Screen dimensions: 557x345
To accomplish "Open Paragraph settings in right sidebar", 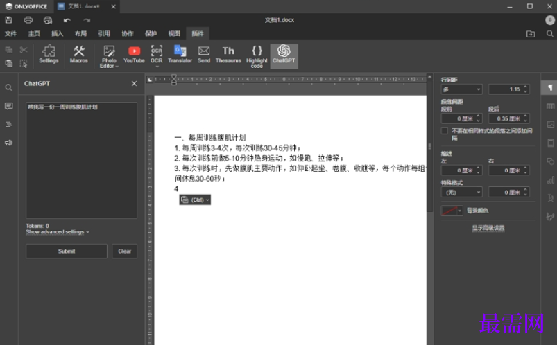I will pos(550,88).
